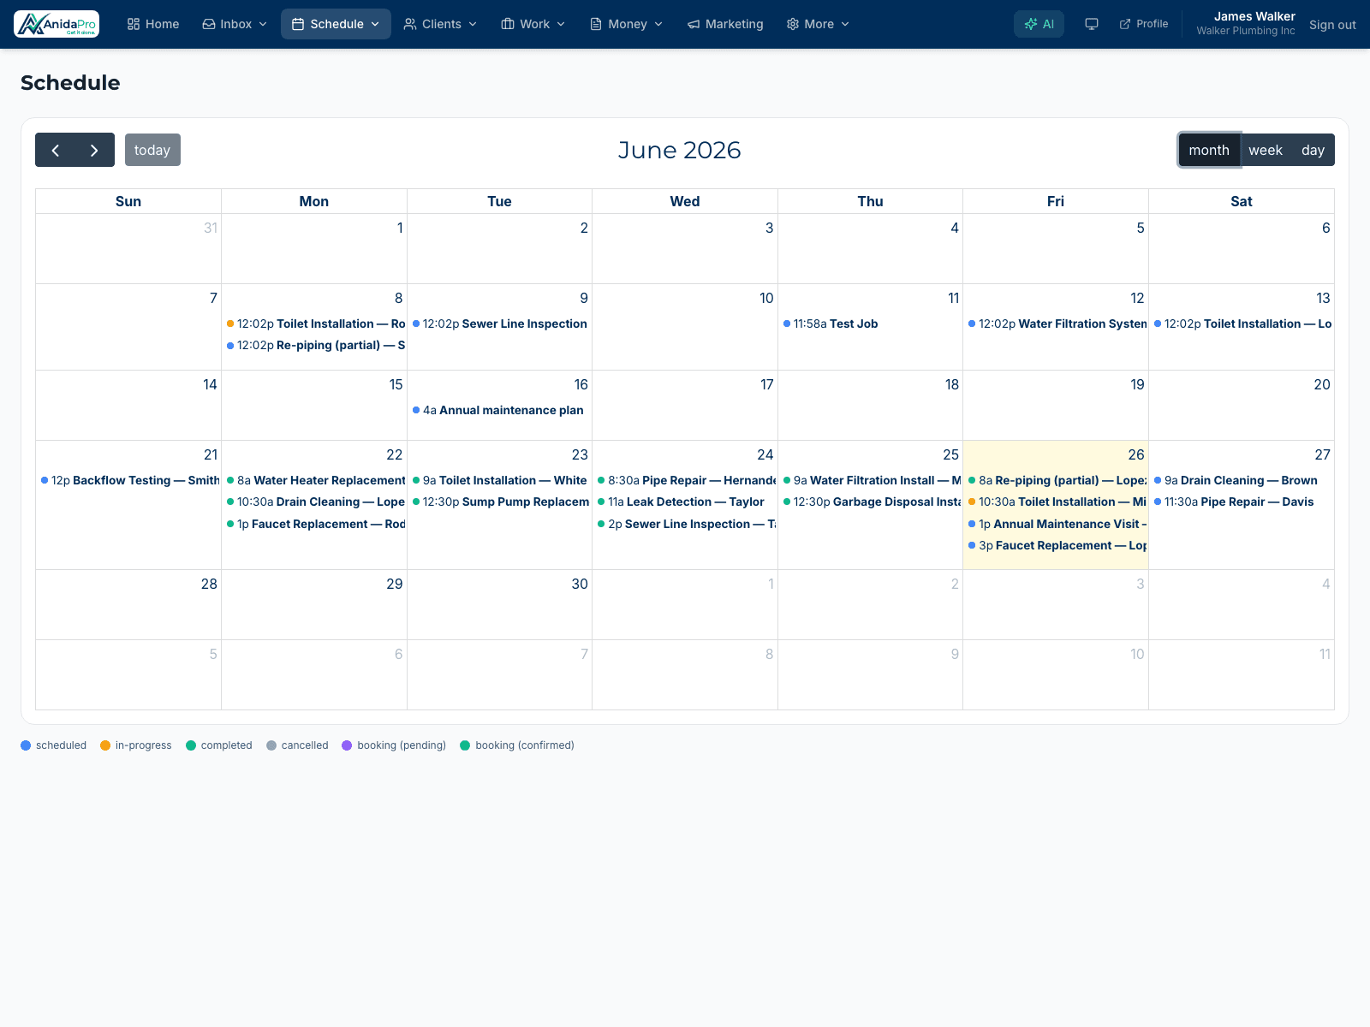
Task: Expand the Money dropdown chevron
Action: 658,24
